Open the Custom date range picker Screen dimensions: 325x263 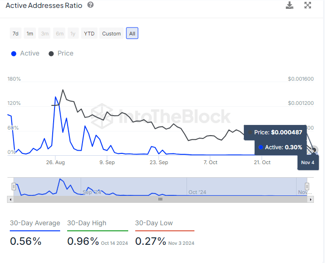[111, 34]
